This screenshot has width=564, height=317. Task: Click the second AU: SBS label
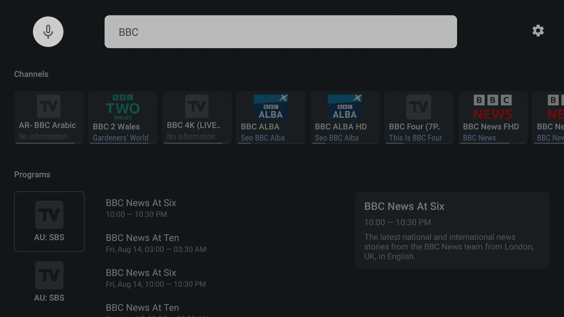(49, 298)
